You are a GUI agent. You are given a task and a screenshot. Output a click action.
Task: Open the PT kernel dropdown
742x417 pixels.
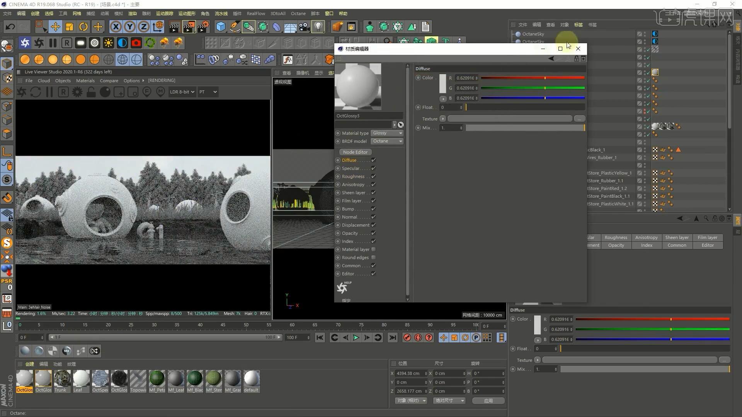(208, 92)
